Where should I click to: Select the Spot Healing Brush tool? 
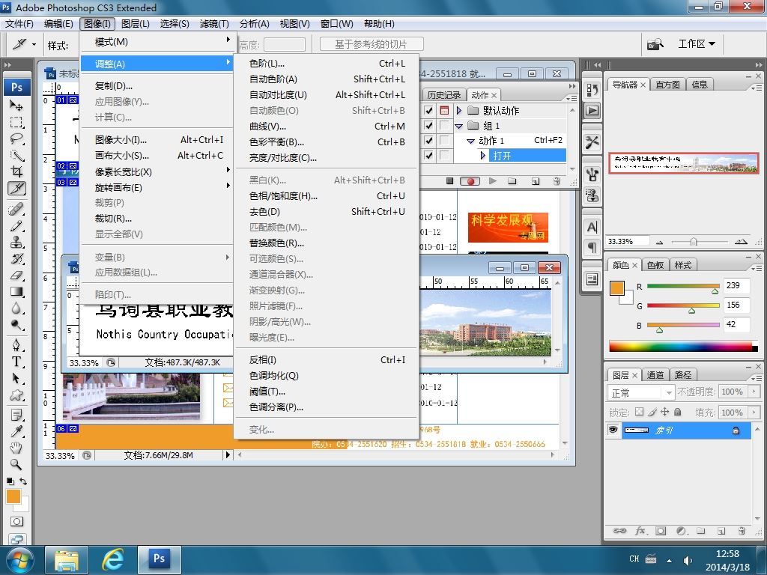click(16, 210)
